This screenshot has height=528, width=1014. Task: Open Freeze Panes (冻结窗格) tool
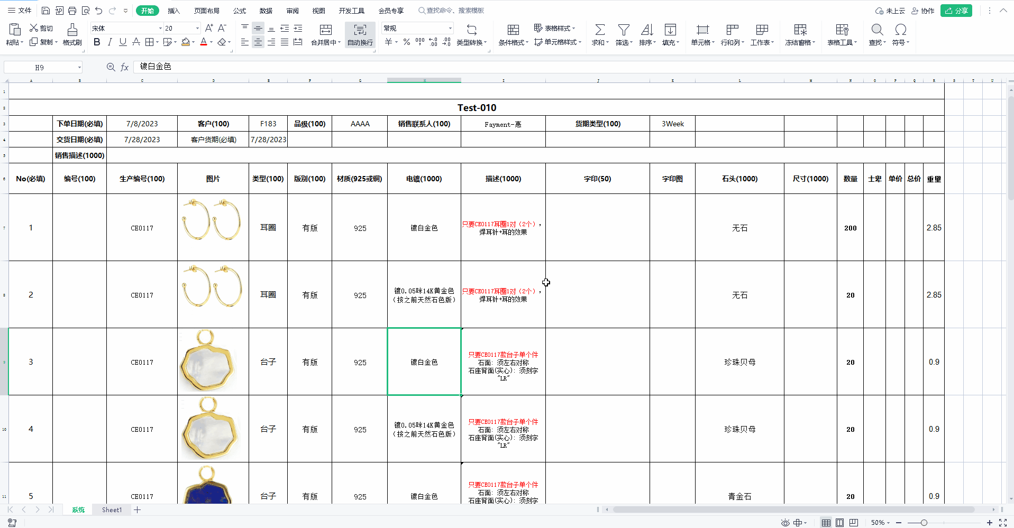pos(800,30)
